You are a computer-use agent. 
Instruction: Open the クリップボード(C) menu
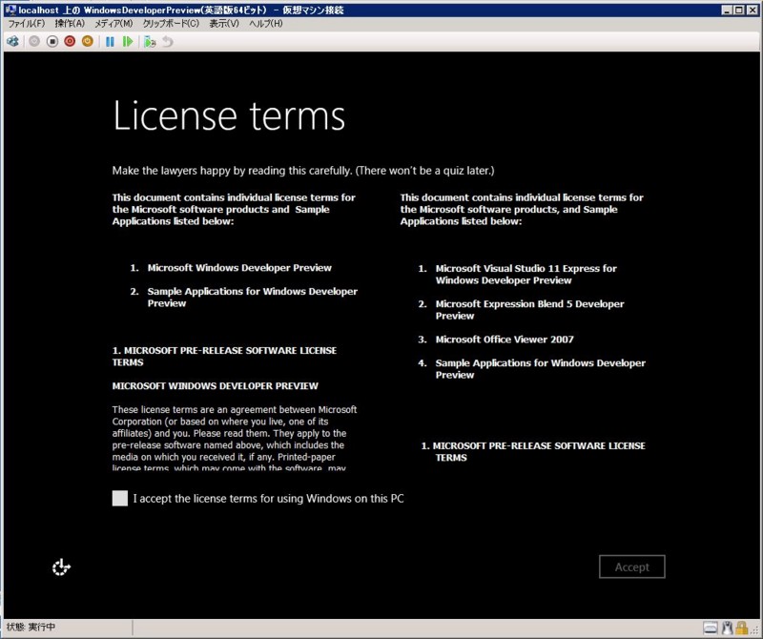click(x=171, y=23)
